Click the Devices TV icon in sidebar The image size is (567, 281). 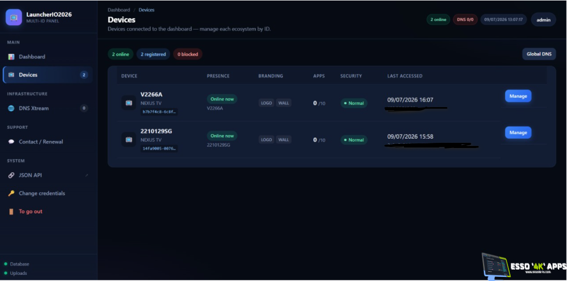coord(11,75)
